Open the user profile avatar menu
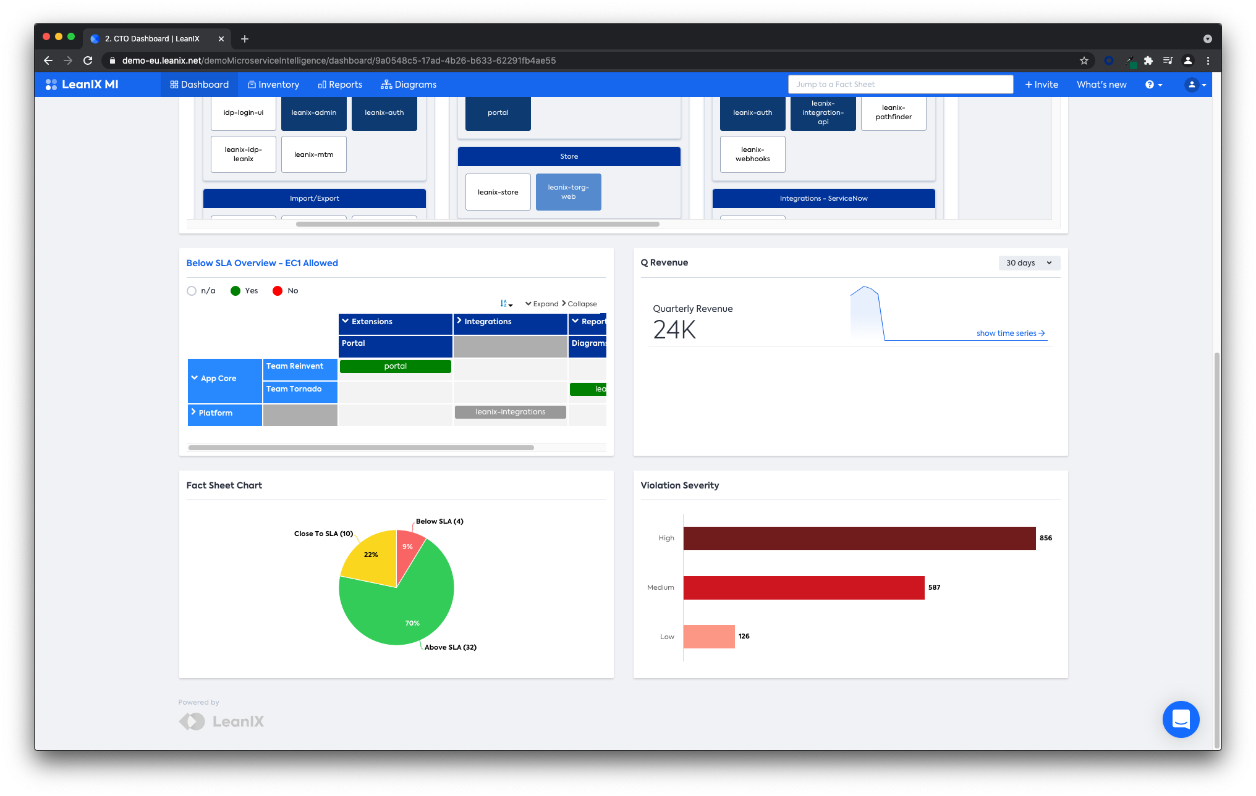 (1192, 85)
